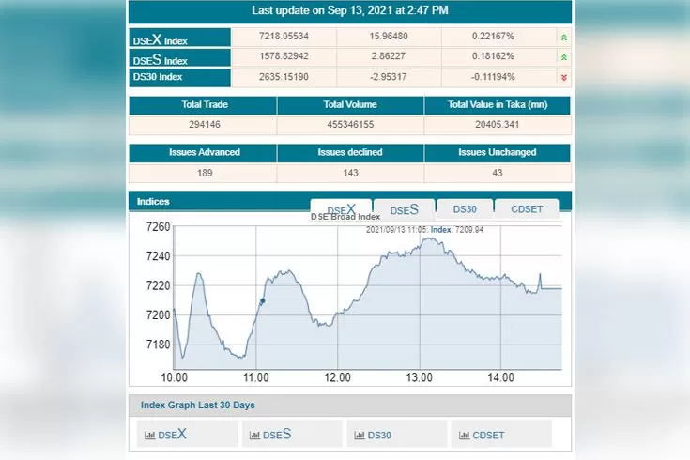Click the DS30 Index row label
This screenshot has height=460, width=690.
tap(179, 77)
